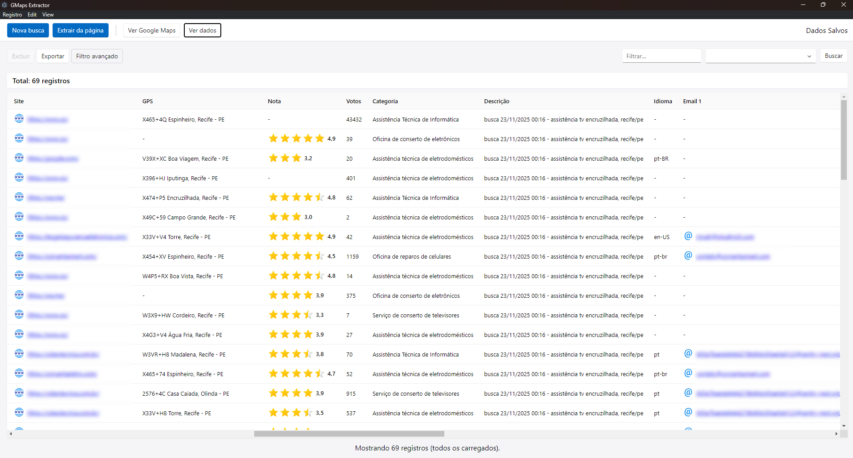Open the Filtro avançado options
Screen dimensions: 853x458
(x=97, y=56)
